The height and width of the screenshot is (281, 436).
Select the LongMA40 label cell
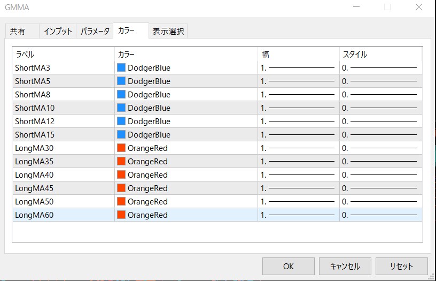point(64,174)
